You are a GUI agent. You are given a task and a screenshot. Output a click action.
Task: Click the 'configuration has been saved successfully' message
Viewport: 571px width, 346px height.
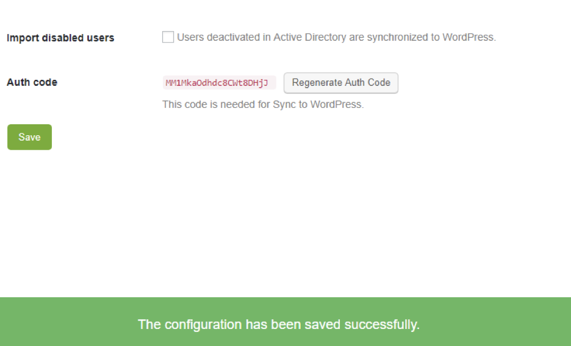click(279, 324)
